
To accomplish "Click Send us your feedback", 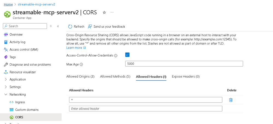I will tap(109, 26).
